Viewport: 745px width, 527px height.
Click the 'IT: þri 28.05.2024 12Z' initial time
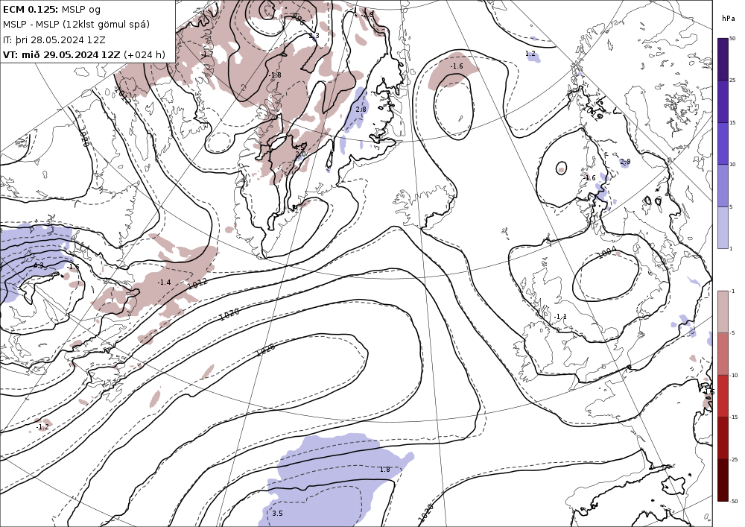(x=54, y=40)
